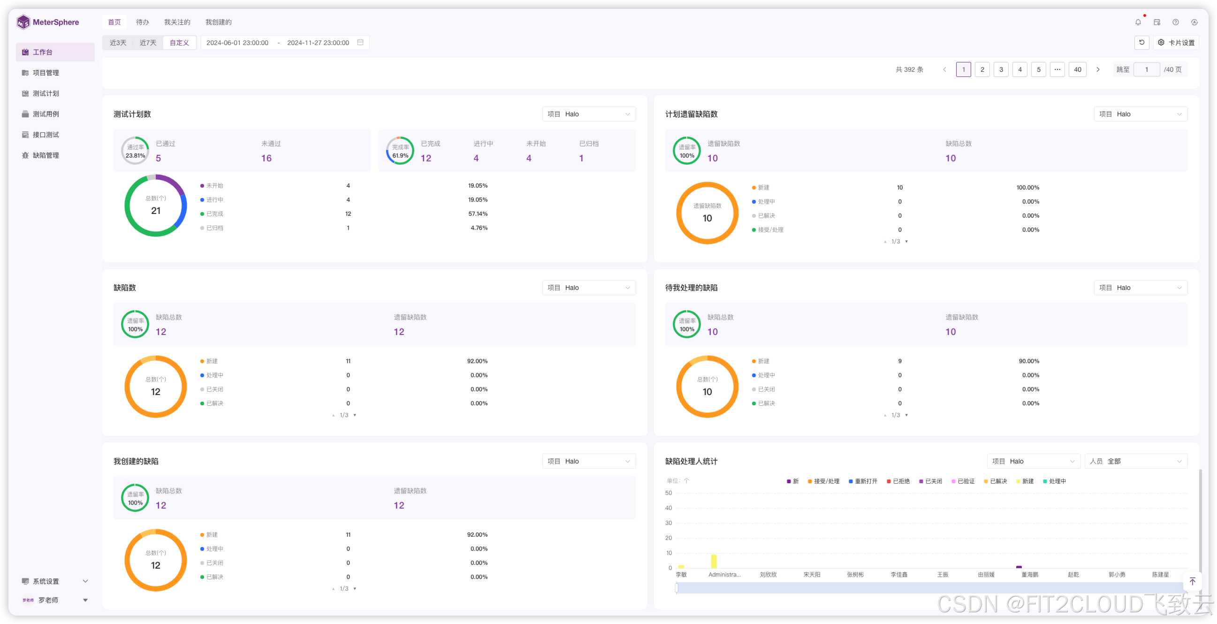
Task: Click the 测试计划 sidebar icon
Action: (x=25, y=93)
